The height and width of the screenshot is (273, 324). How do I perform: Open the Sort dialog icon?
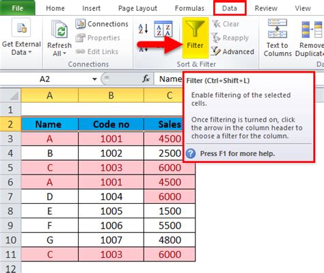(163, 29)
